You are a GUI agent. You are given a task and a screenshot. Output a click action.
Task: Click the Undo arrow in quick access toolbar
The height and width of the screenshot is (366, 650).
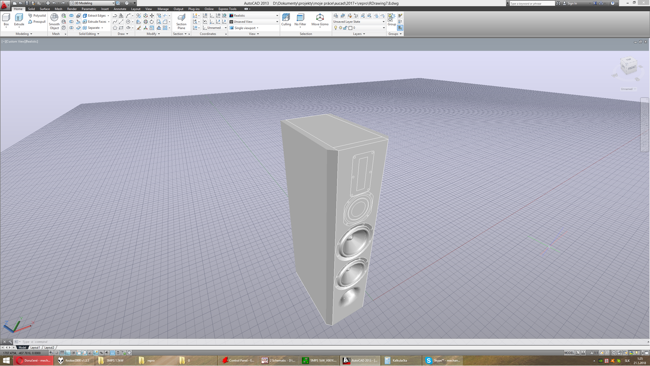[54, 3]
